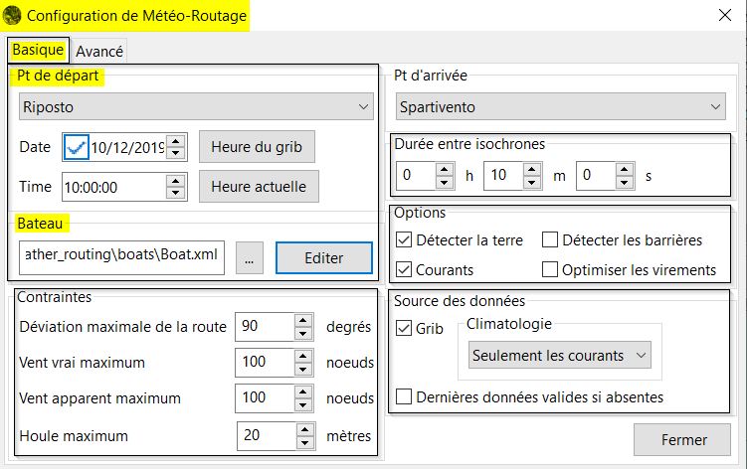Browse boat file with ellipsis button

point(249,258)
